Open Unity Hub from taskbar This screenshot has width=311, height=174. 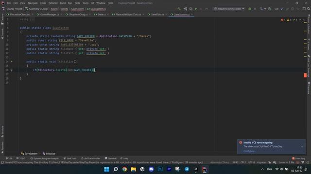click(142, 169)
